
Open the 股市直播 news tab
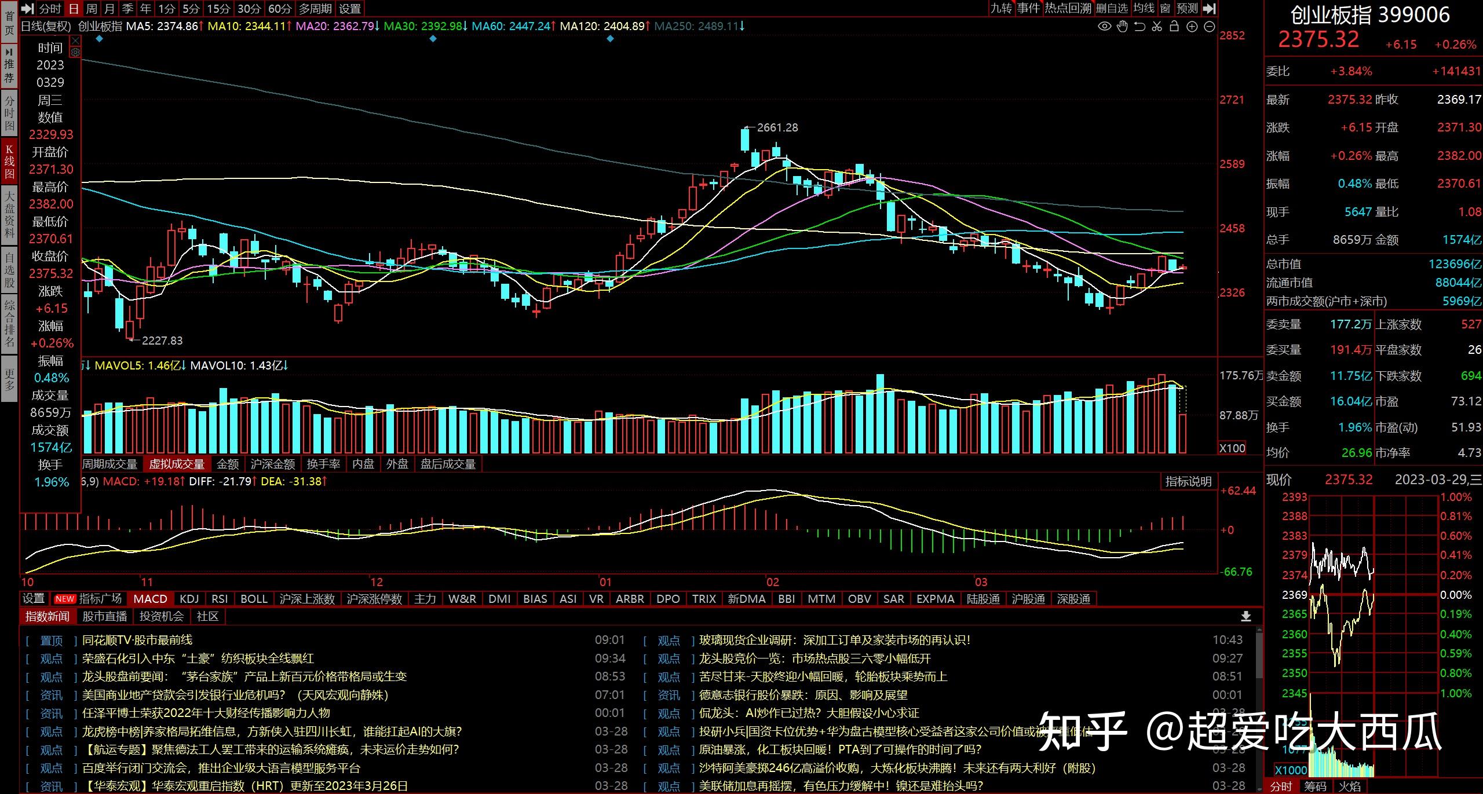point(105,616)
